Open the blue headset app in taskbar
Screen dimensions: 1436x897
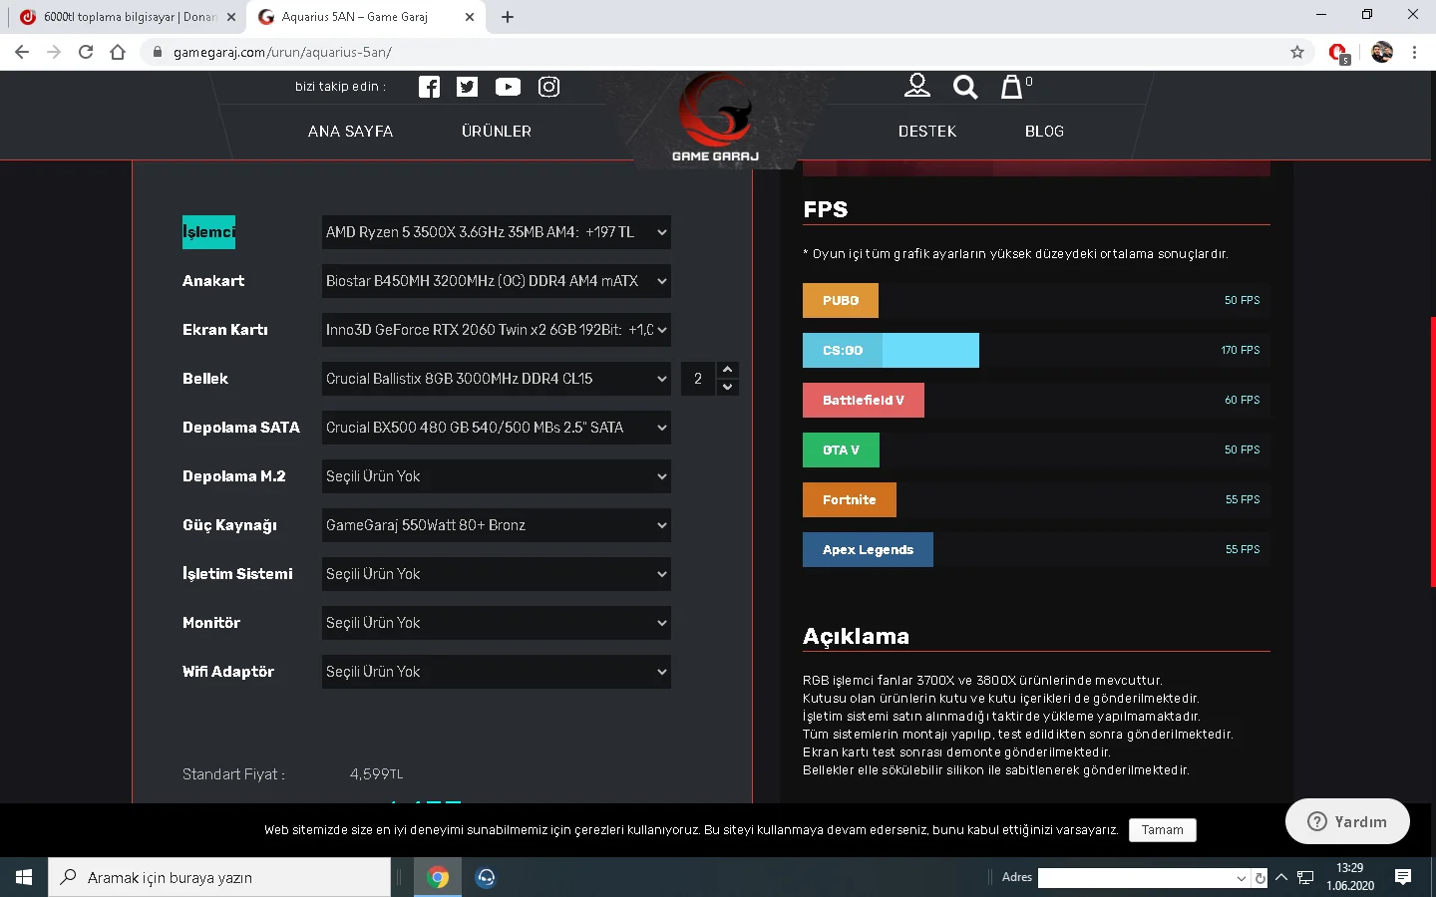[486, 877]
